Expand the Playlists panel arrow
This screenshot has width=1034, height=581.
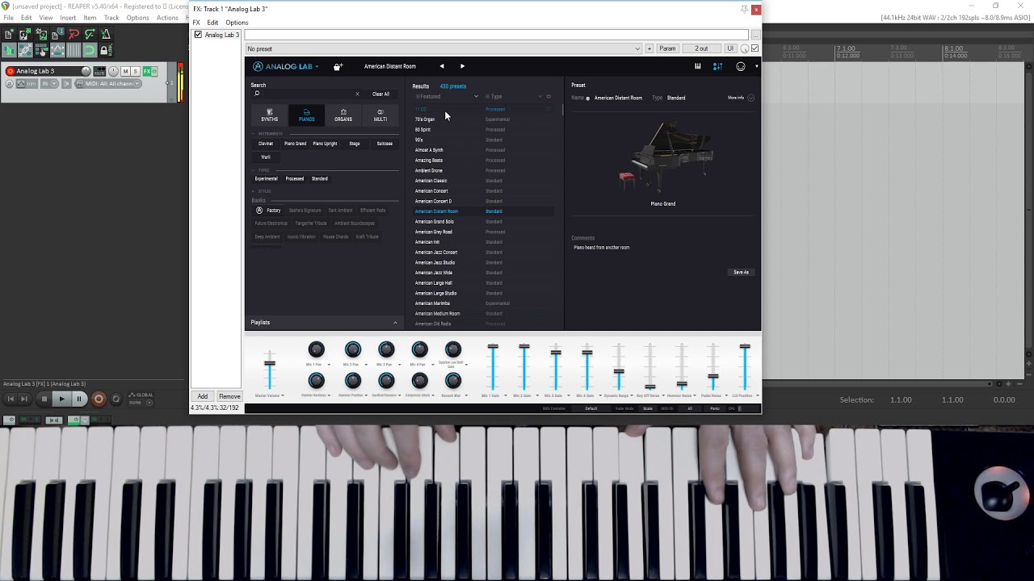395,323
